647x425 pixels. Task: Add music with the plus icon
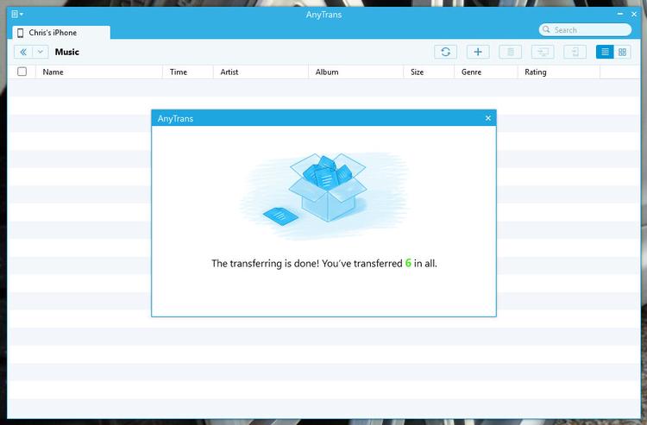[478, 52]
